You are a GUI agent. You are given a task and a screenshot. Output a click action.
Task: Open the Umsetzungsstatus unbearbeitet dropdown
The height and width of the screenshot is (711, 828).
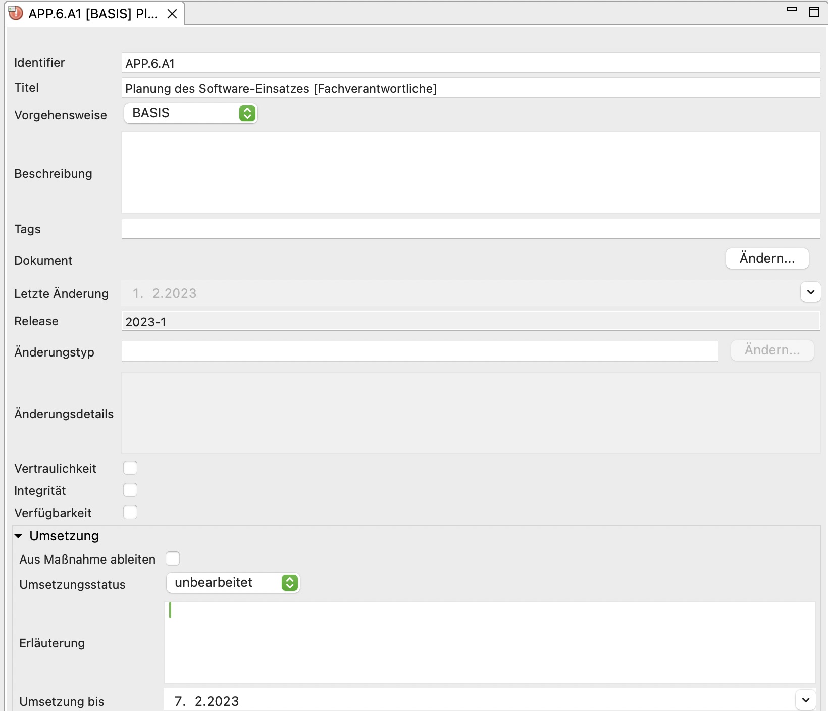[x=233, y=583]
